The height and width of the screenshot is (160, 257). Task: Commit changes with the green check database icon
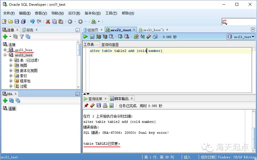(x=120, y=37)
